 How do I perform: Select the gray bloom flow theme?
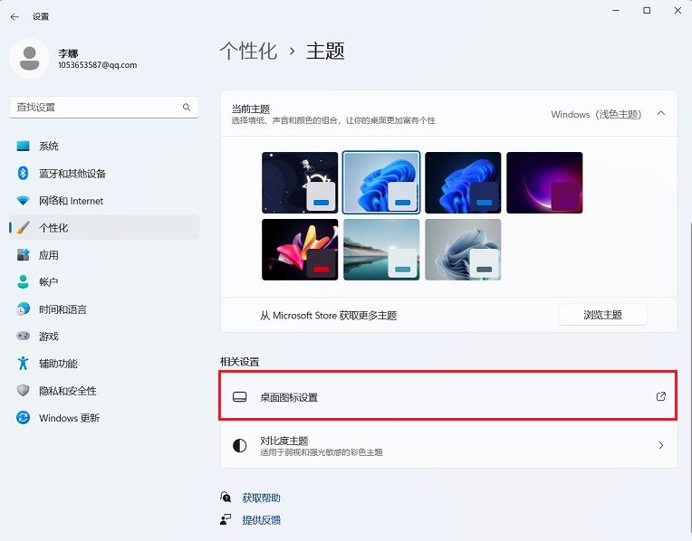point(463,250)
